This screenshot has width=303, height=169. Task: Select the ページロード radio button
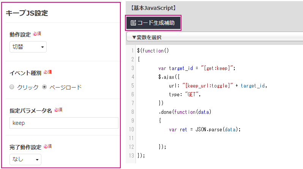tap(44, 87)
